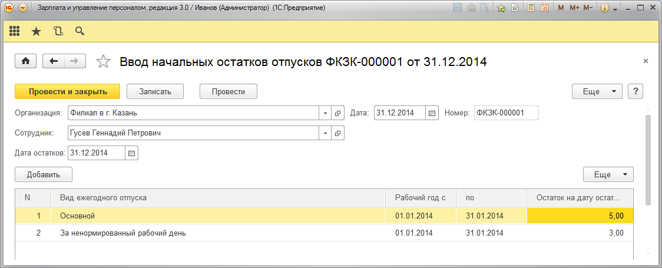This screenshot has height=268, width=662.
Task: Click the Остаток на дату остат... column header
Action: (x=580, y=198)
